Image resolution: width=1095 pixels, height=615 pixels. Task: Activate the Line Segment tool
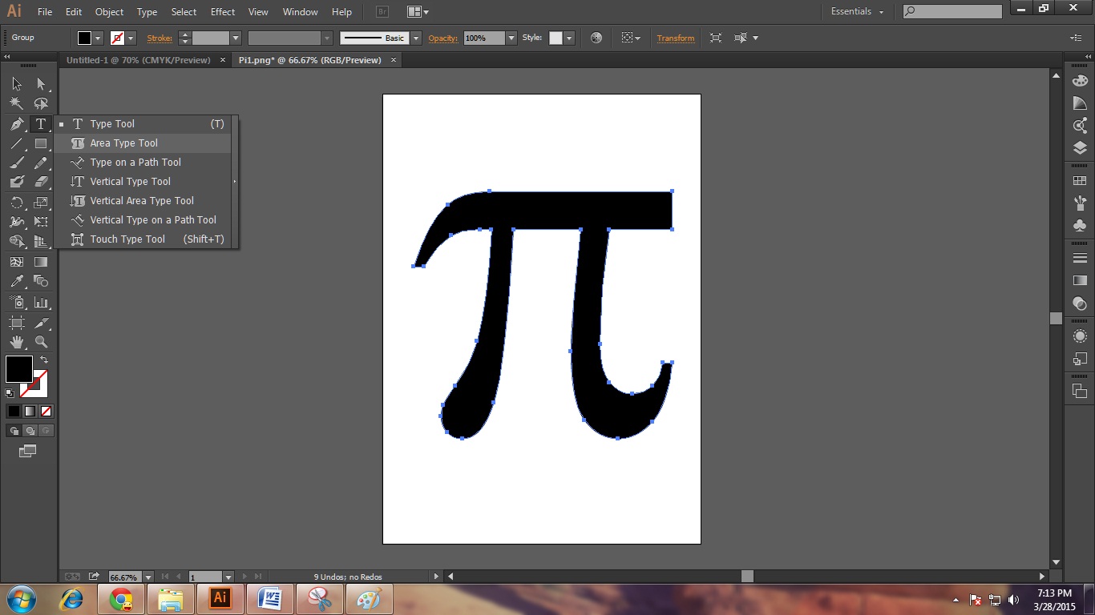tap(17, 143)
